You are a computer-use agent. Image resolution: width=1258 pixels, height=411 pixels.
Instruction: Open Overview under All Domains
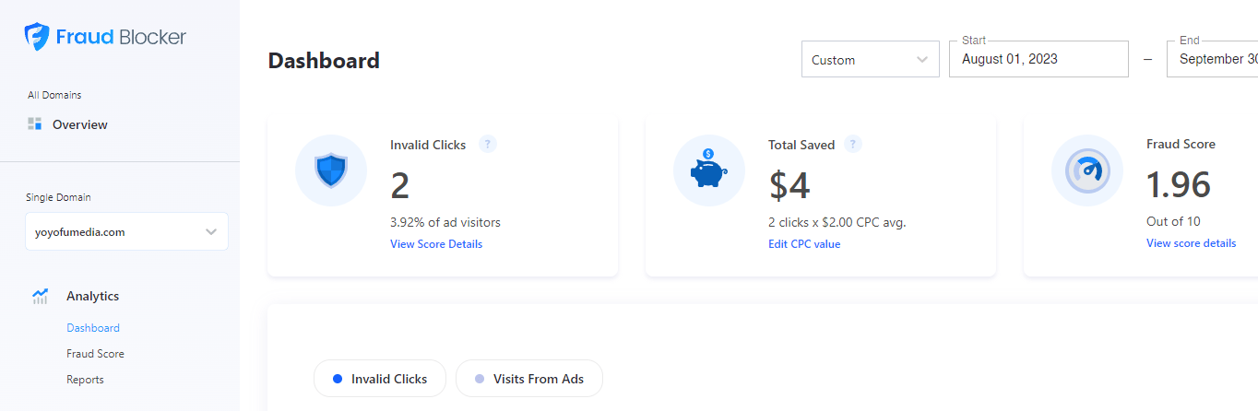pyautogui.click(x=79, y=124)
